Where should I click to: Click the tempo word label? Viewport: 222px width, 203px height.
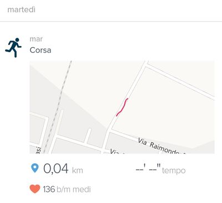coord(174,171)
